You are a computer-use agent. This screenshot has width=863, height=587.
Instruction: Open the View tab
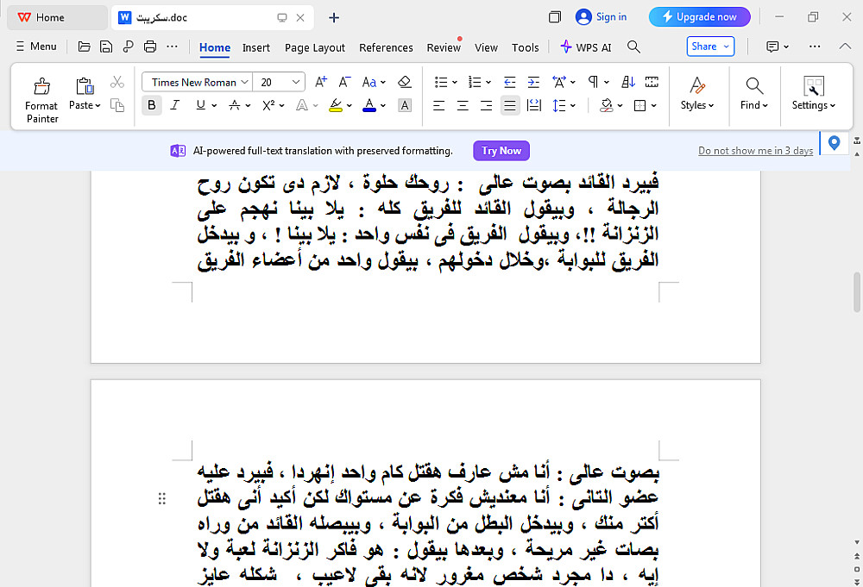pyautogui.click(x=486, y=47)
